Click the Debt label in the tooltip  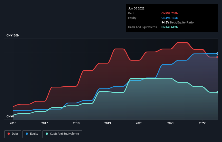click(x=131, y=13)
